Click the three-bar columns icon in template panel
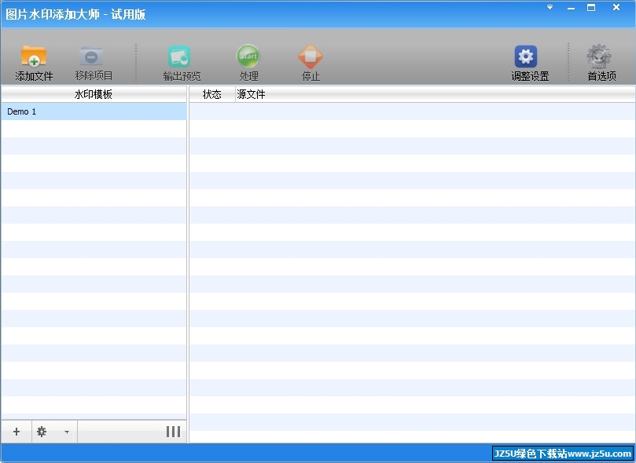The image size is (636, 463). (173, 432)
